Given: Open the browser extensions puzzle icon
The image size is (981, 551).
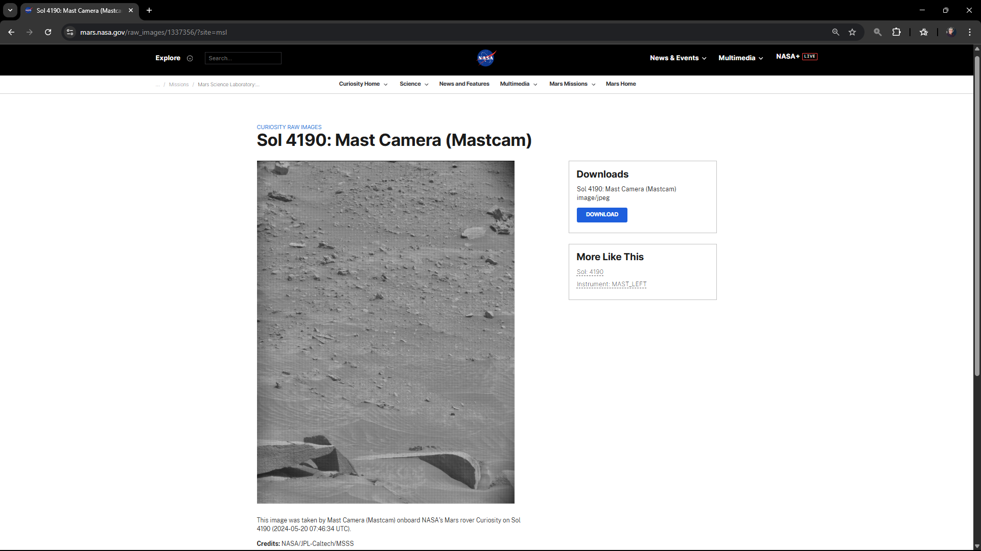Looking at the screenshot, I should [x=896, y=32].
